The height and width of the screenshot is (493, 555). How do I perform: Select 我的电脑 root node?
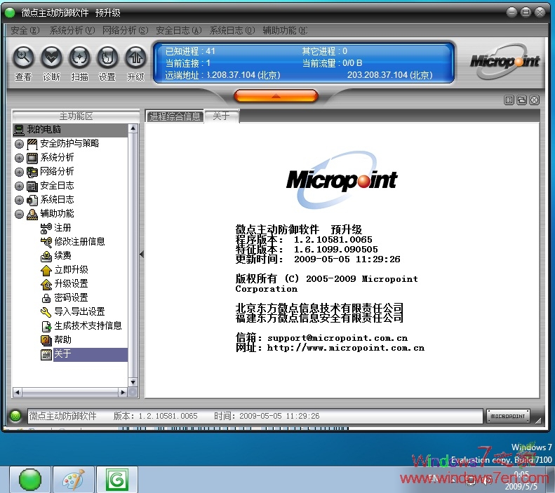pyautogui.click(x=70, y=130)
